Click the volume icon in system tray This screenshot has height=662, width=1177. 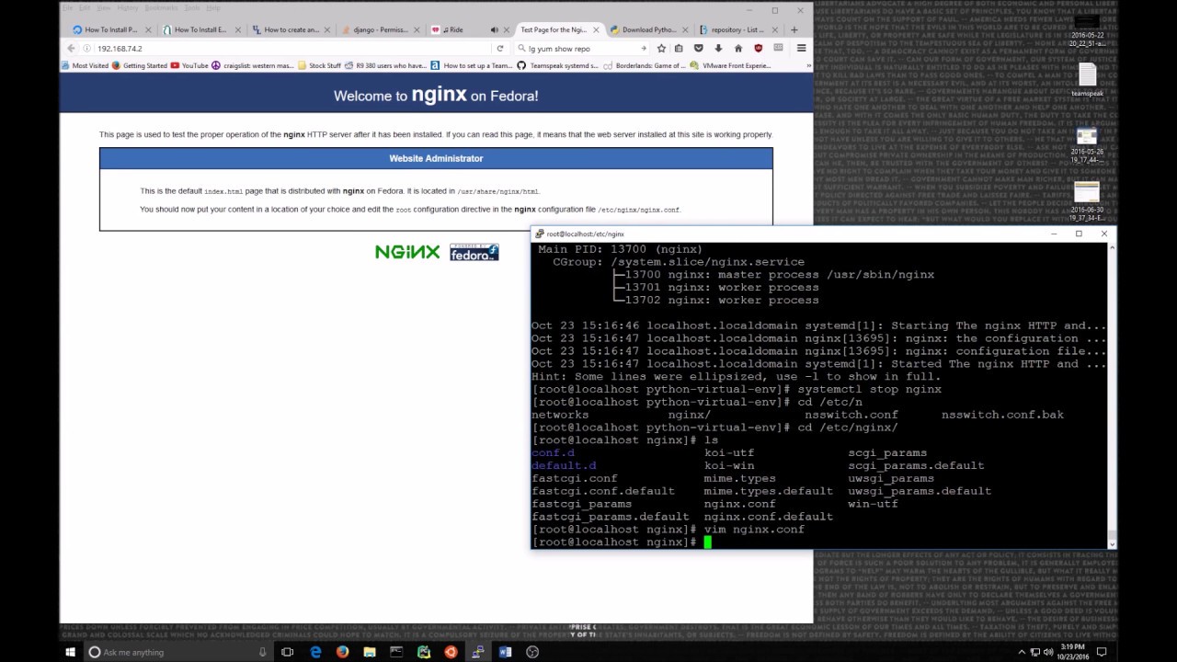click(x=1047, y=652)
